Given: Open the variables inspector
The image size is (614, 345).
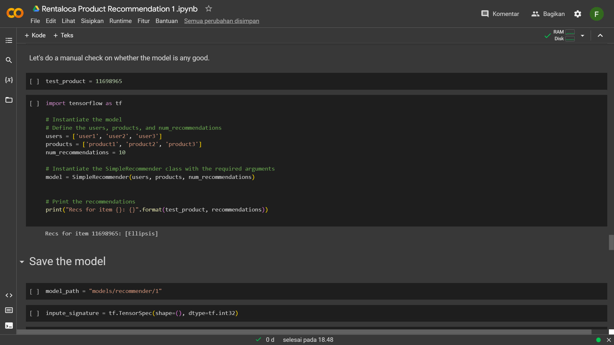Looking at the screenshot, I should point(9,80).
